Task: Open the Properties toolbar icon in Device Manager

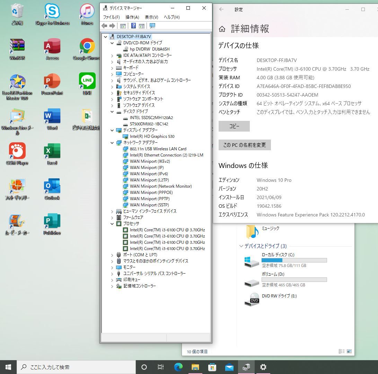Action: click(x=123, y=26)
